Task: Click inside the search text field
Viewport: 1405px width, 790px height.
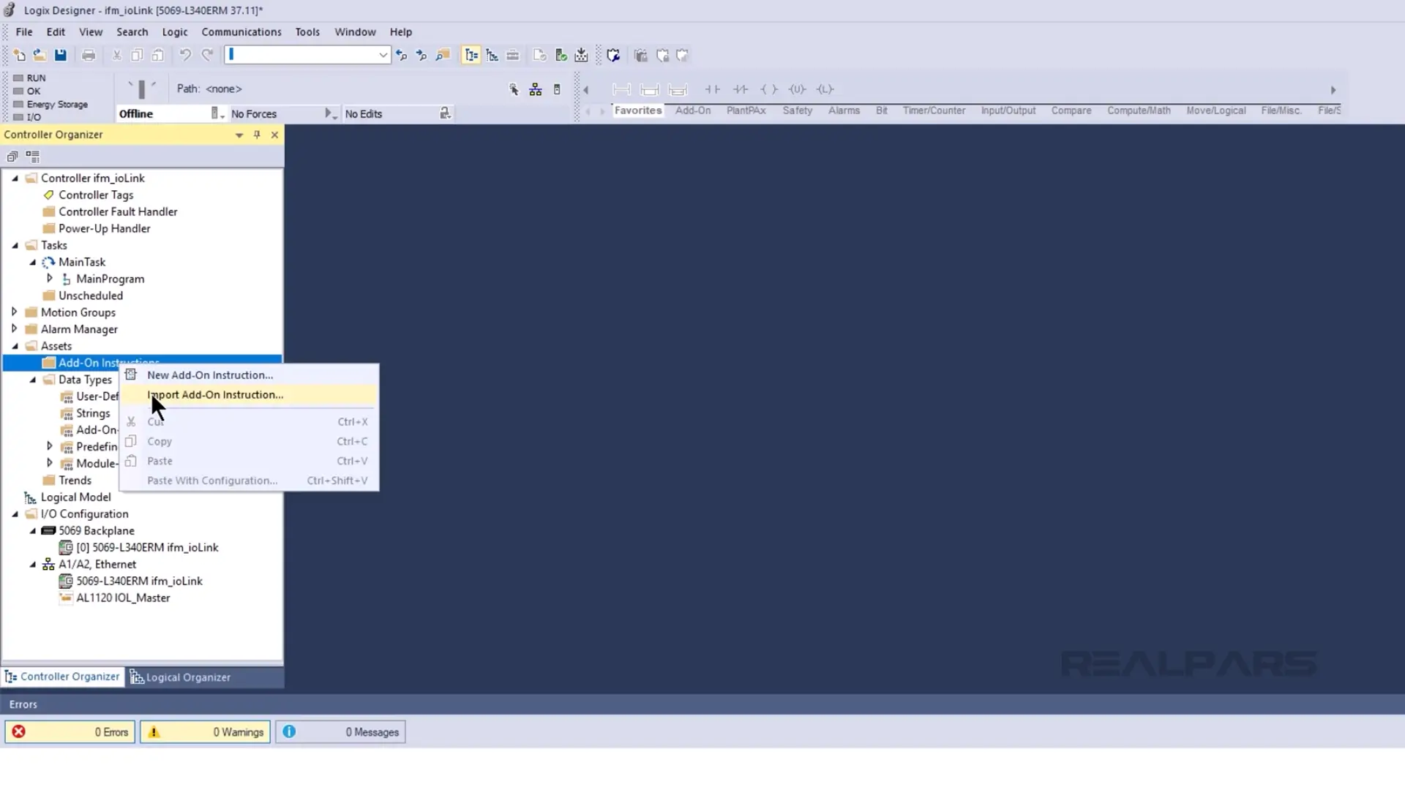Action: [301, 55]
